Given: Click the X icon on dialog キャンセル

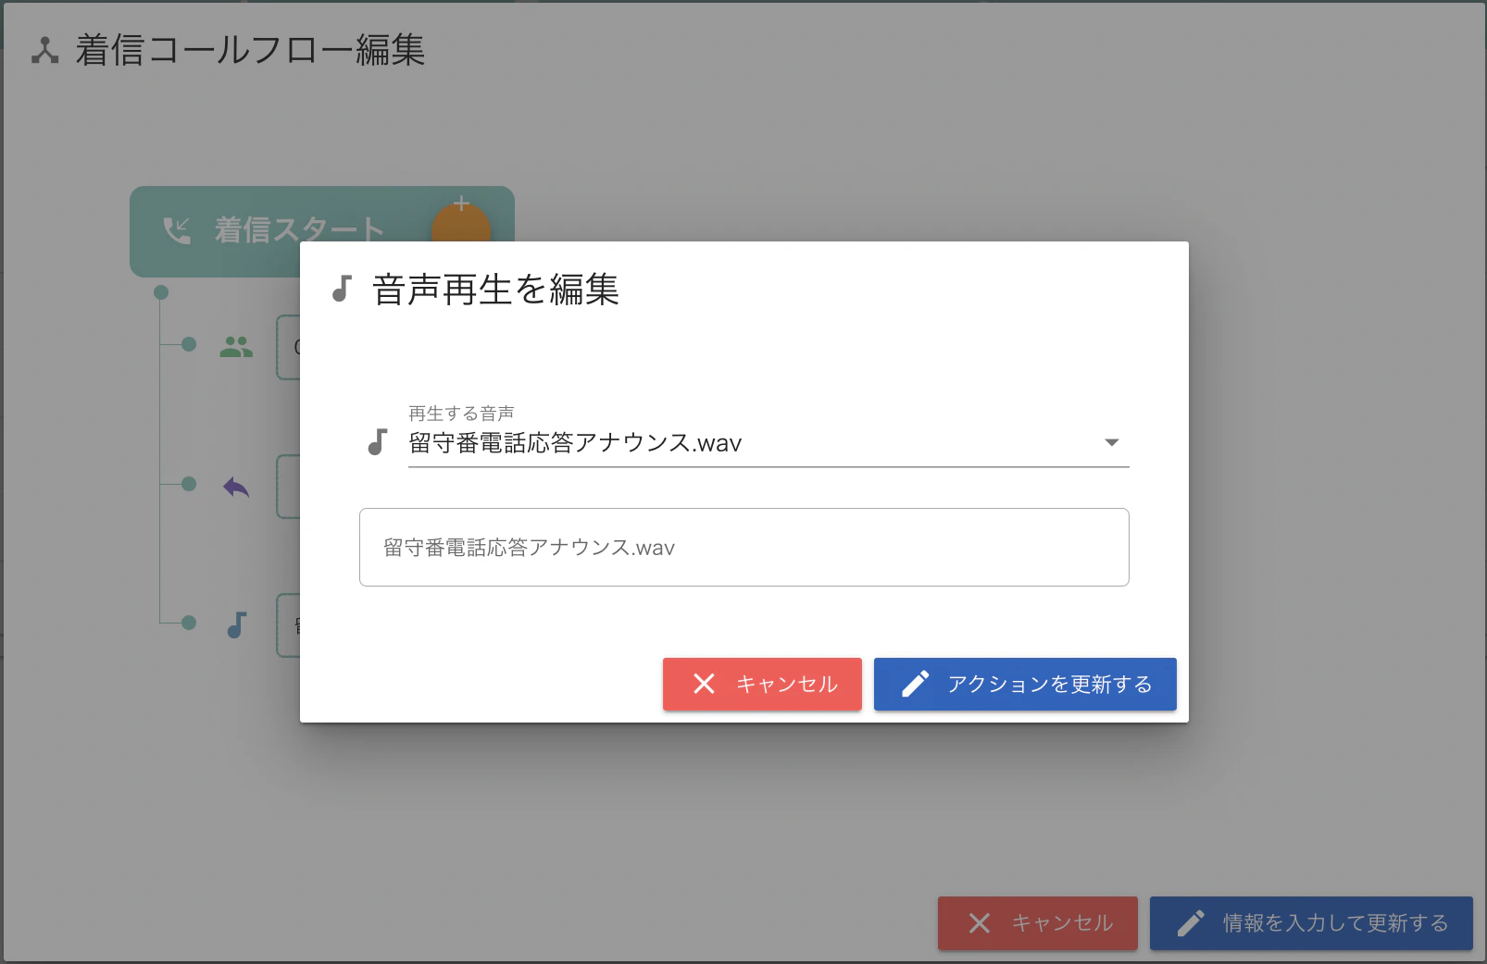Looking at the screenshot, I should tap(704, 684).
